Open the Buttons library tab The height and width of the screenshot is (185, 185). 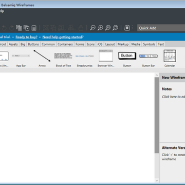coord(33,44)
